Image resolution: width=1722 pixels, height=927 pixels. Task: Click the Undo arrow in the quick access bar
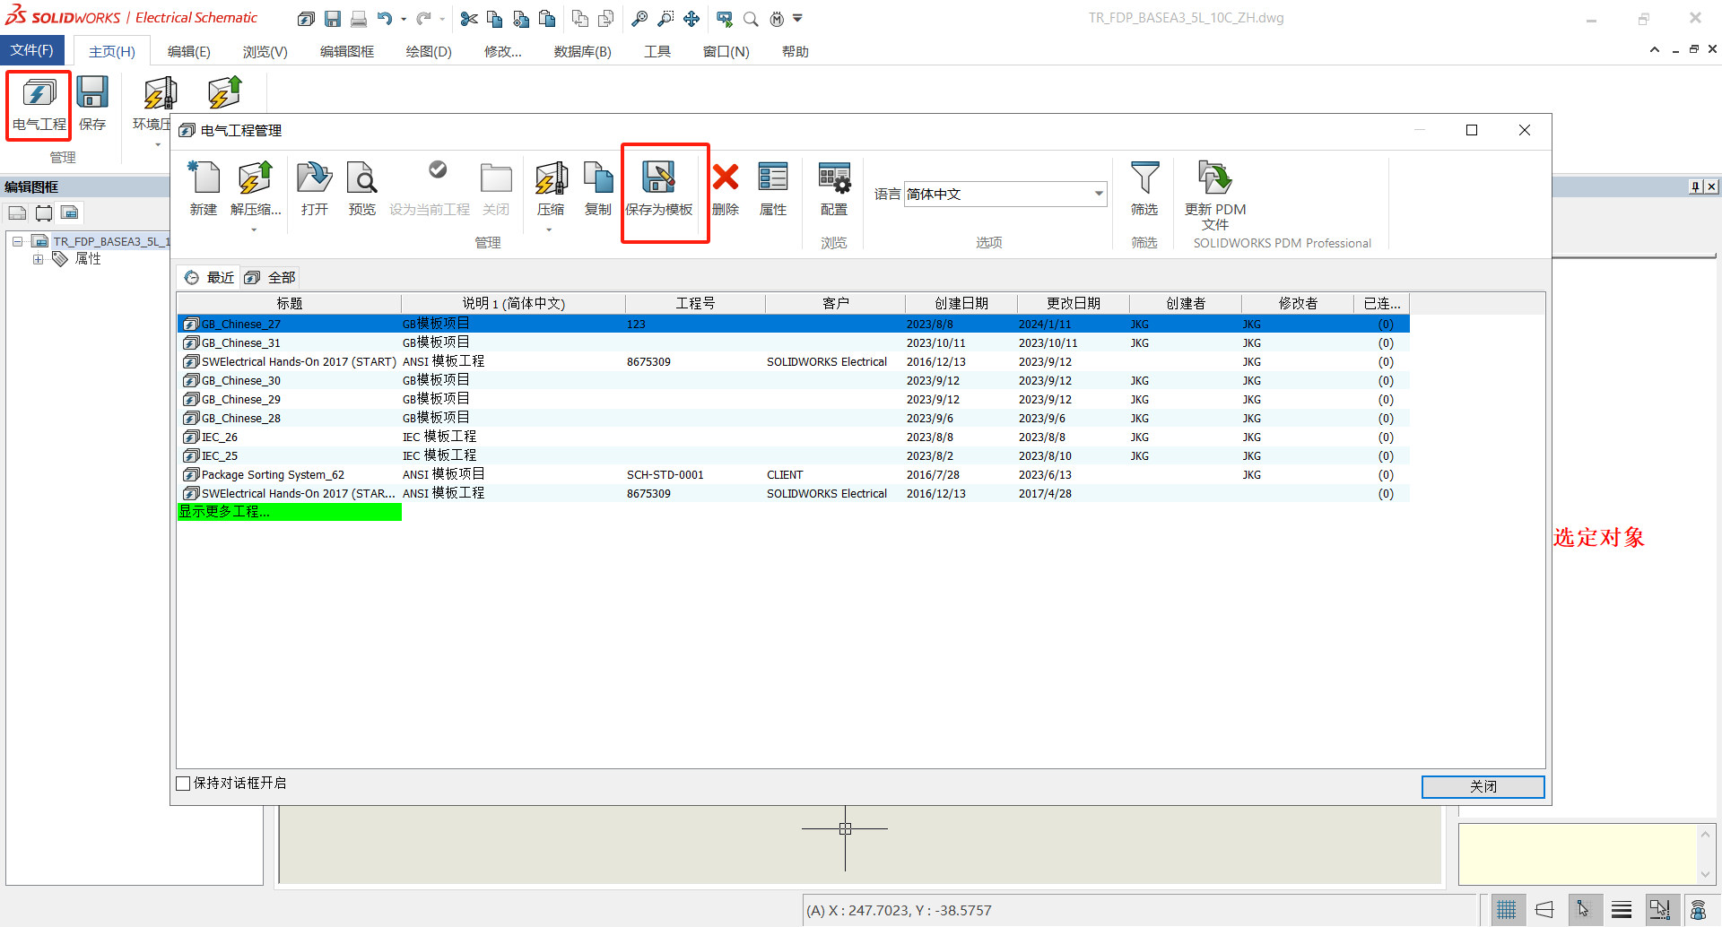(385, 18)
